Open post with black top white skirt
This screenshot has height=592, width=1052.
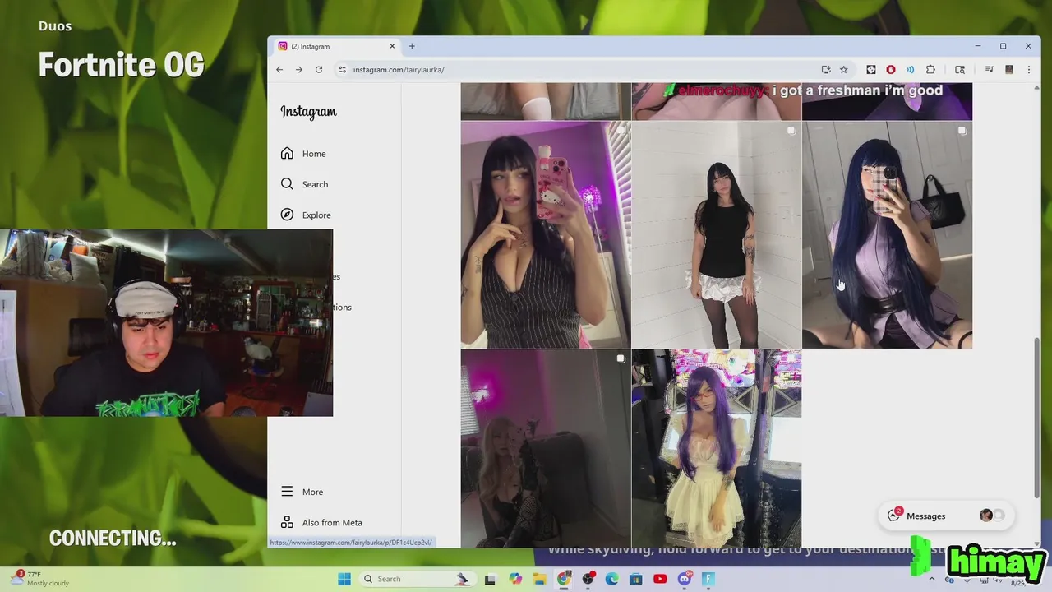click(x=716, y=235)
